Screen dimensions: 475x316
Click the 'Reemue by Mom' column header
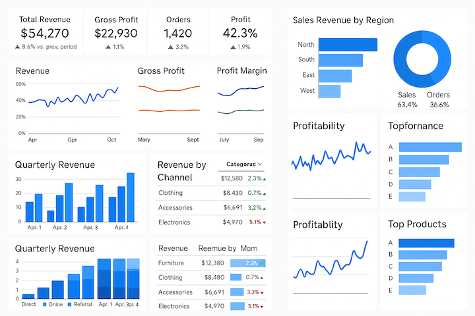pos(228,249)
